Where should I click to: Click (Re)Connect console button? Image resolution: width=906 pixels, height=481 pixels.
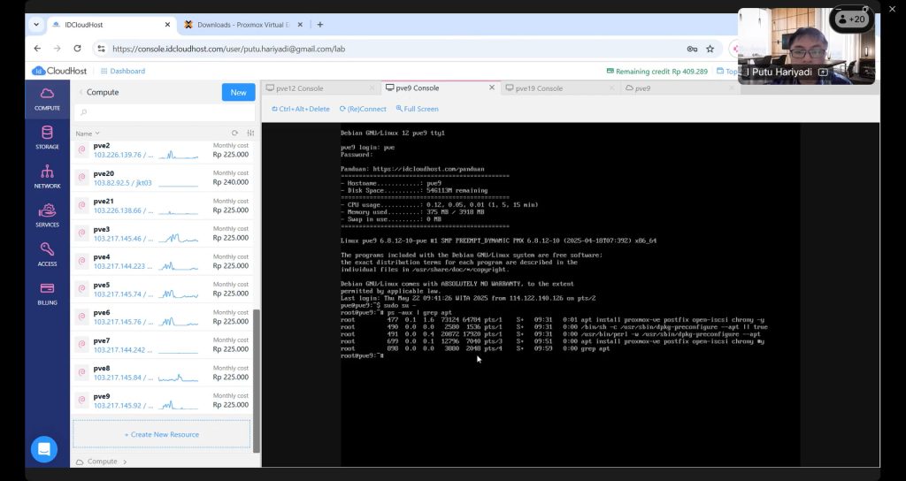pyautogui.click(x=363, y=109)
